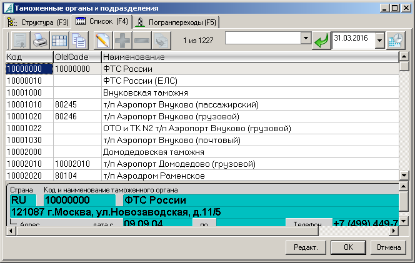Click the plus add record icon
Image resolution: width=415 pixels, height=263 pixels.
[122, 41]
